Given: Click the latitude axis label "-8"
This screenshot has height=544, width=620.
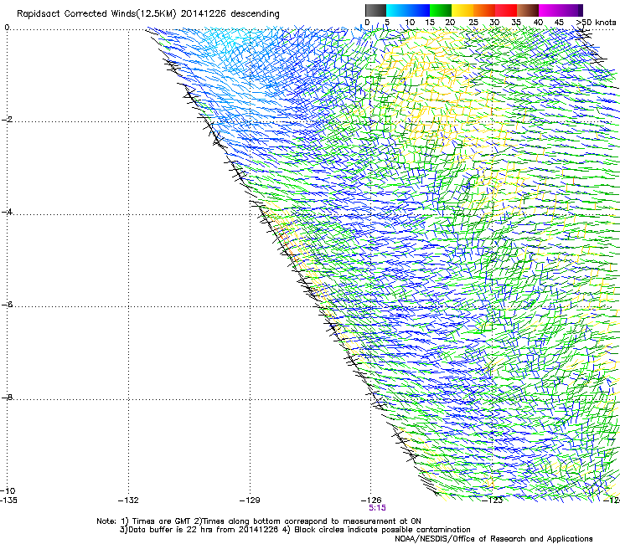Looking at the screenshot, I should tap(7, 397).
